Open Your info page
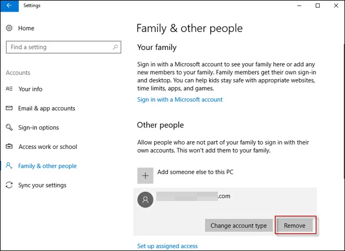 click(30, 89)
